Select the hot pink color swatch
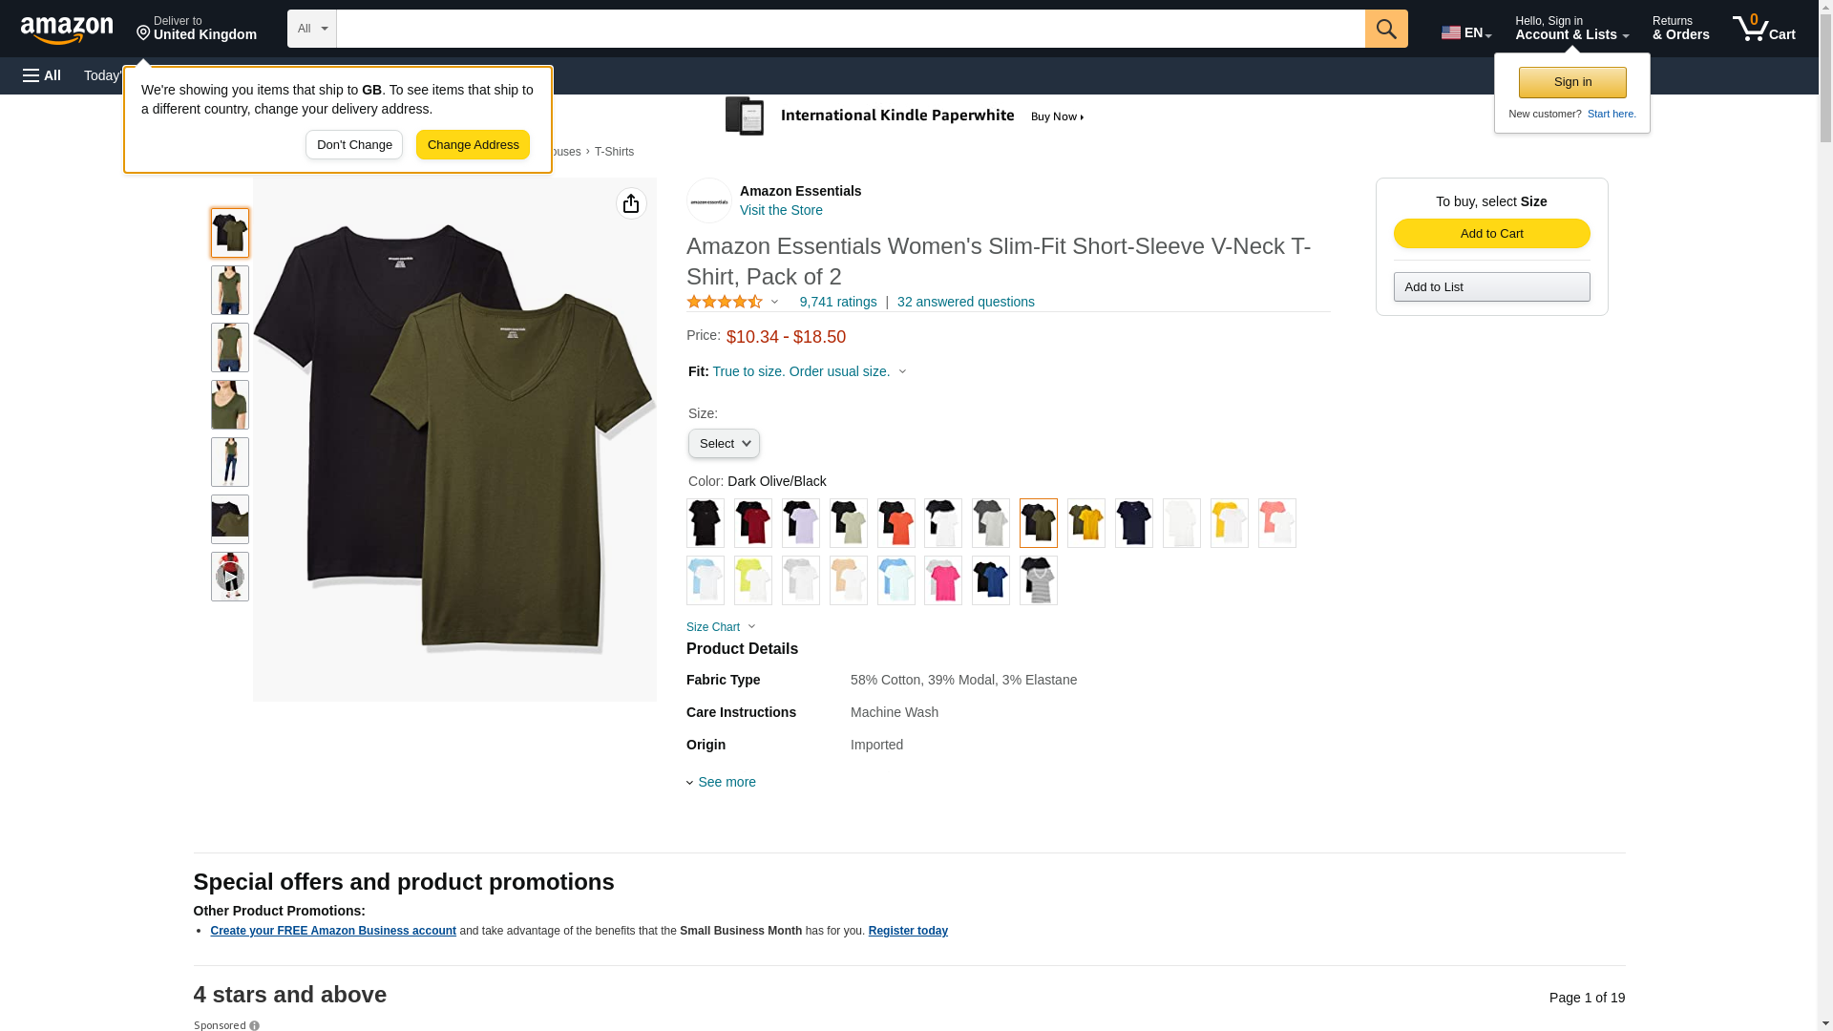This screenshot has height=1031, width=1833. tap(943, 580)
